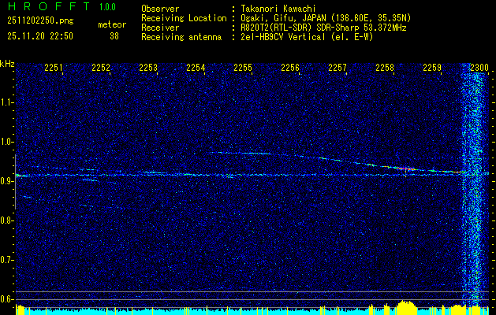496x315 pixels.
Task: Select the 1.0.0 version number
Action: tap(107, 7)
